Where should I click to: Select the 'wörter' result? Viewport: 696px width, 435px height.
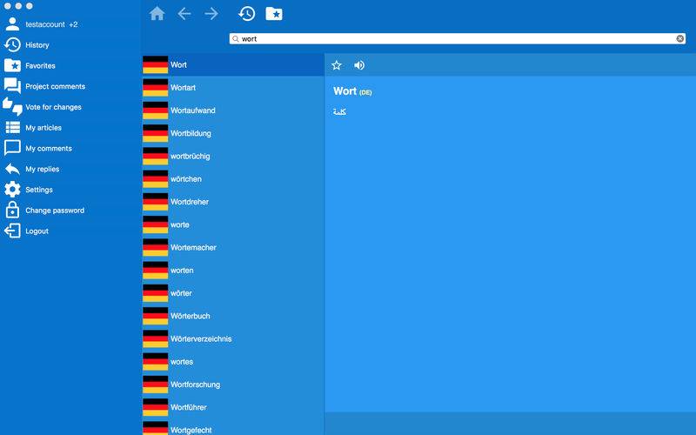point(233,293)
